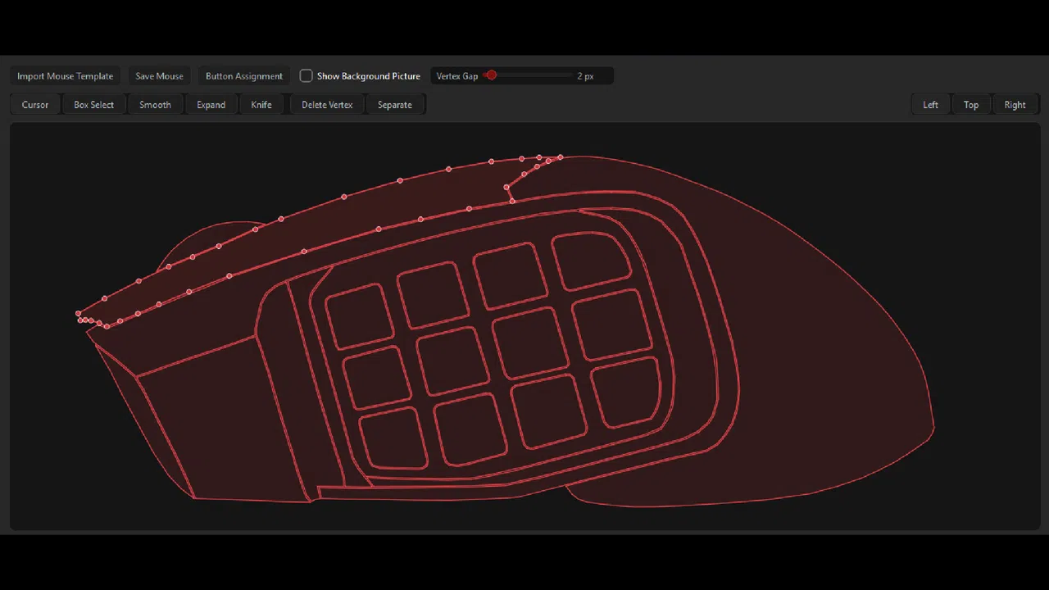Enable the Show Background Picture checkbox

point(307,76)
